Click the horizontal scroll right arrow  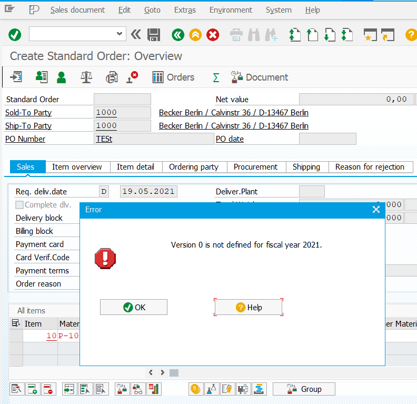(162, 372)
